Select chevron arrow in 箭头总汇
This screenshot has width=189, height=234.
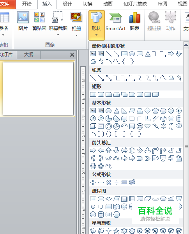click(x=148, y=158)
